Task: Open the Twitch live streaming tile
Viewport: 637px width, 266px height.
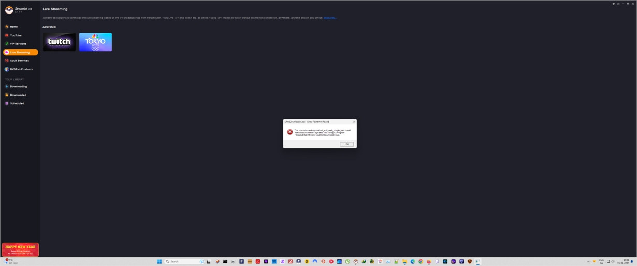Action: (x=59, y=42)
